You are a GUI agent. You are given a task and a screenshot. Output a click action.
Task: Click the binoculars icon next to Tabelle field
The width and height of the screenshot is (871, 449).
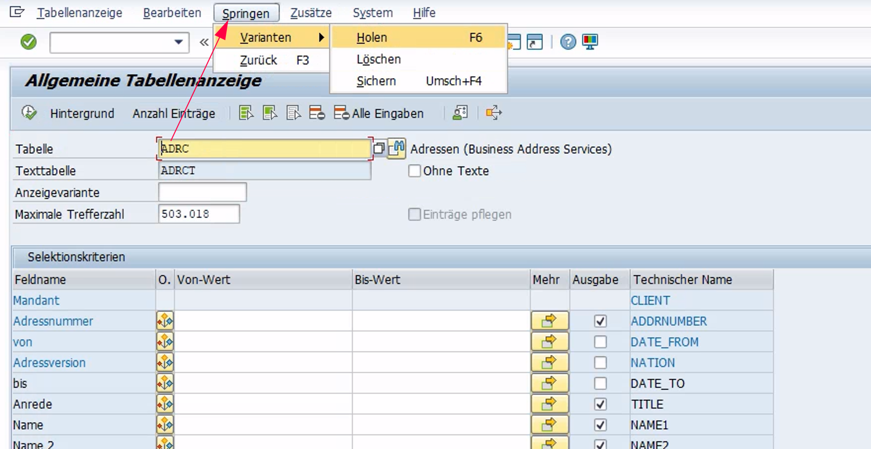coord(396,148)
